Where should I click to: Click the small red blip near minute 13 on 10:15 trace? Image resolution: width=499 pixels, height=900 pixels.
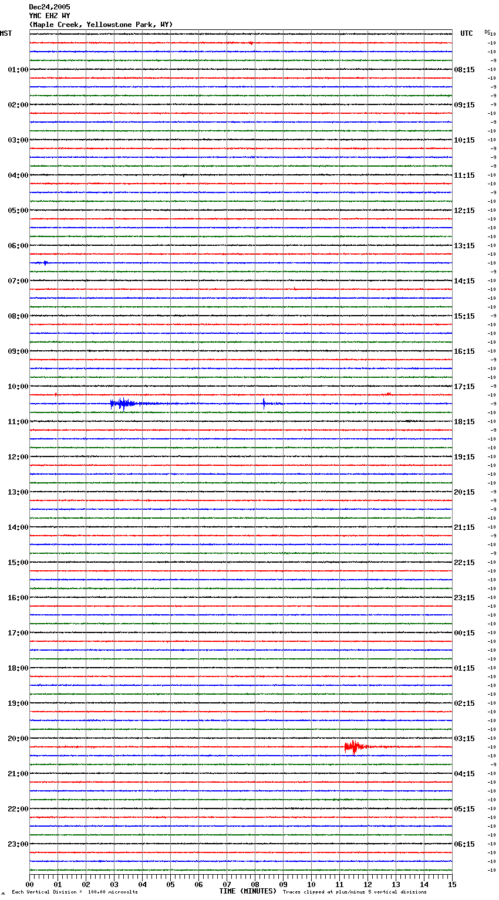pyautogui.click(x=389, y=394)
